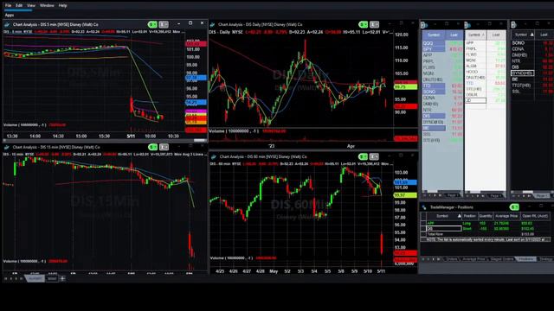This screenshot has width=554, height=311.
Task: Select SSL in the black watchlist
Action: pyautogui.click(x=523, y=92)
